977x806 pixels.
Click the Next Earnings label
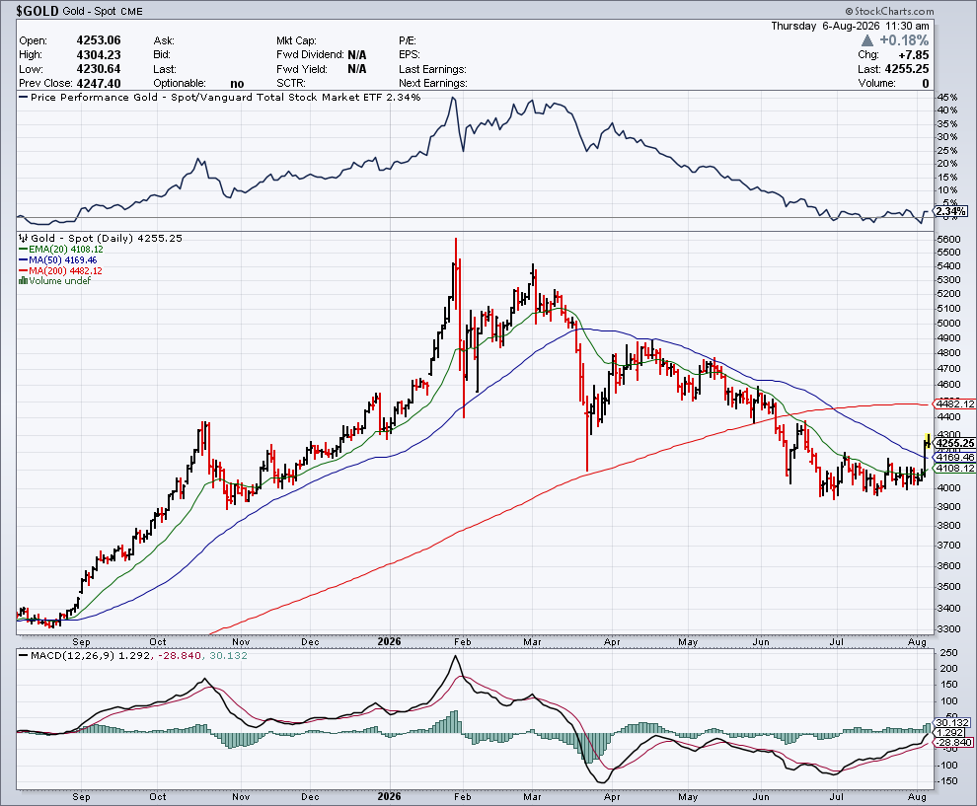(x=433, y=84)
